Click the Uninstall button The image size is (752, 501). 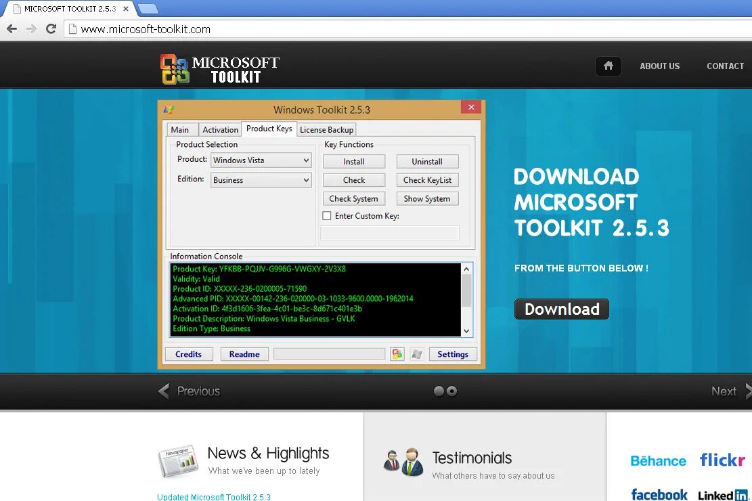click(x=427, y=162)
